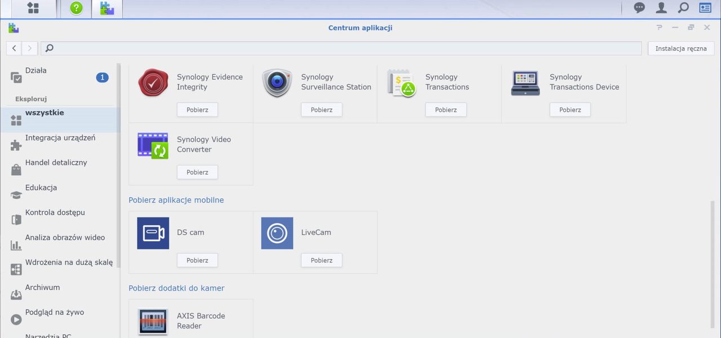Open the Archiwum category

[x=60, y=294]
